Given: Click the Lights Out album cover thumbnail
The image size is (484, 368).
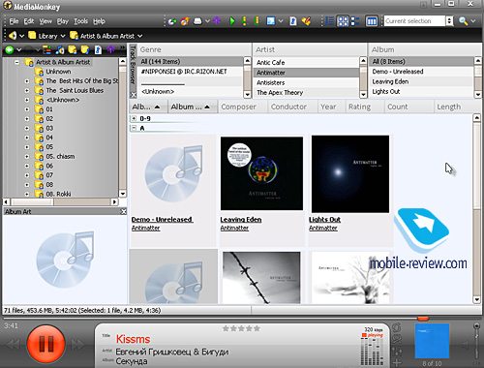Looking at the screenshot, I should (x=350, y=174).
